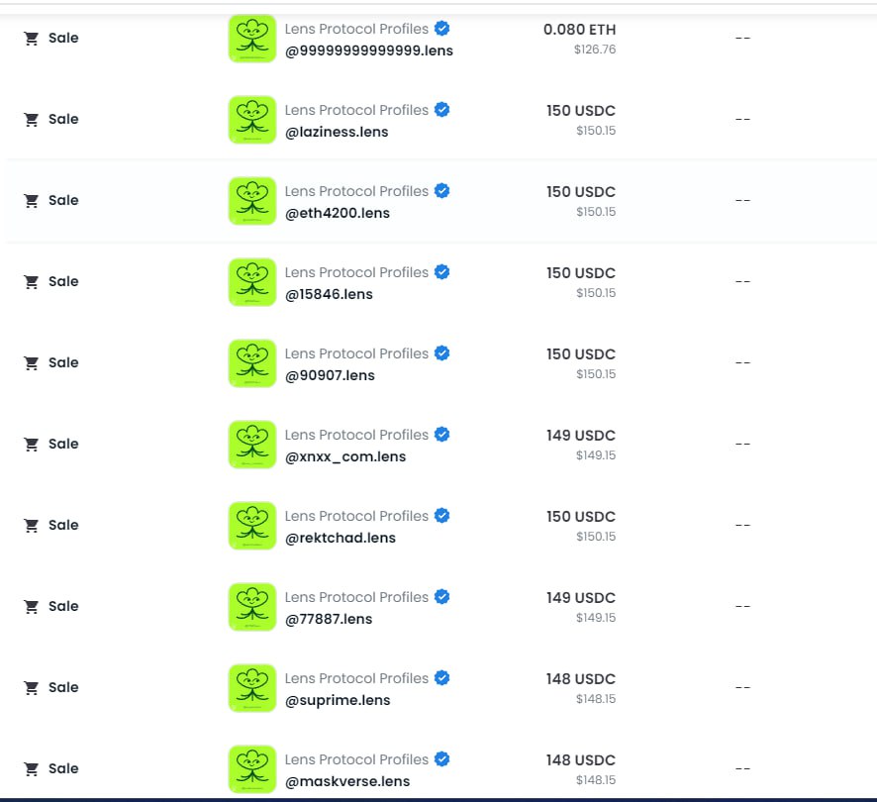Open the NFT thumbnail for @15846.lens
Viewport: 877px width, 802px height.
point(252,282)
